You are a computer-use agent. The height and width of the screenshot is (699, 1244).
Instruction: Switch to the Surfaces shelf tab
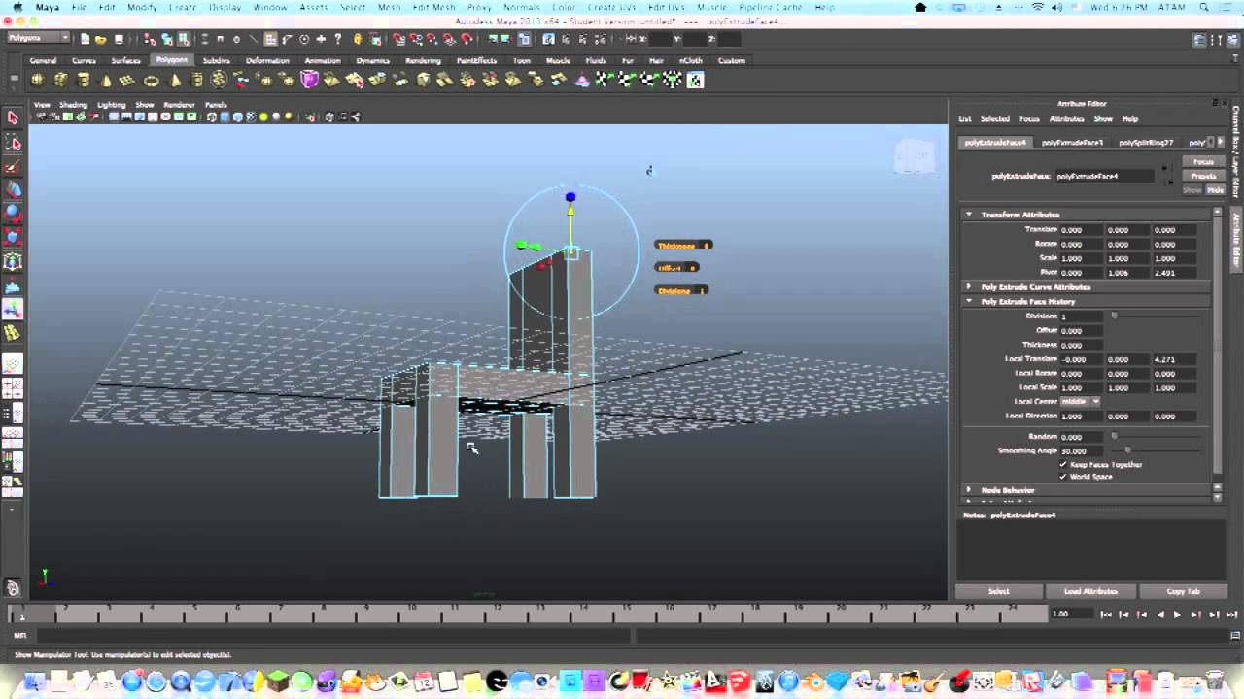(x=125, y=60)
